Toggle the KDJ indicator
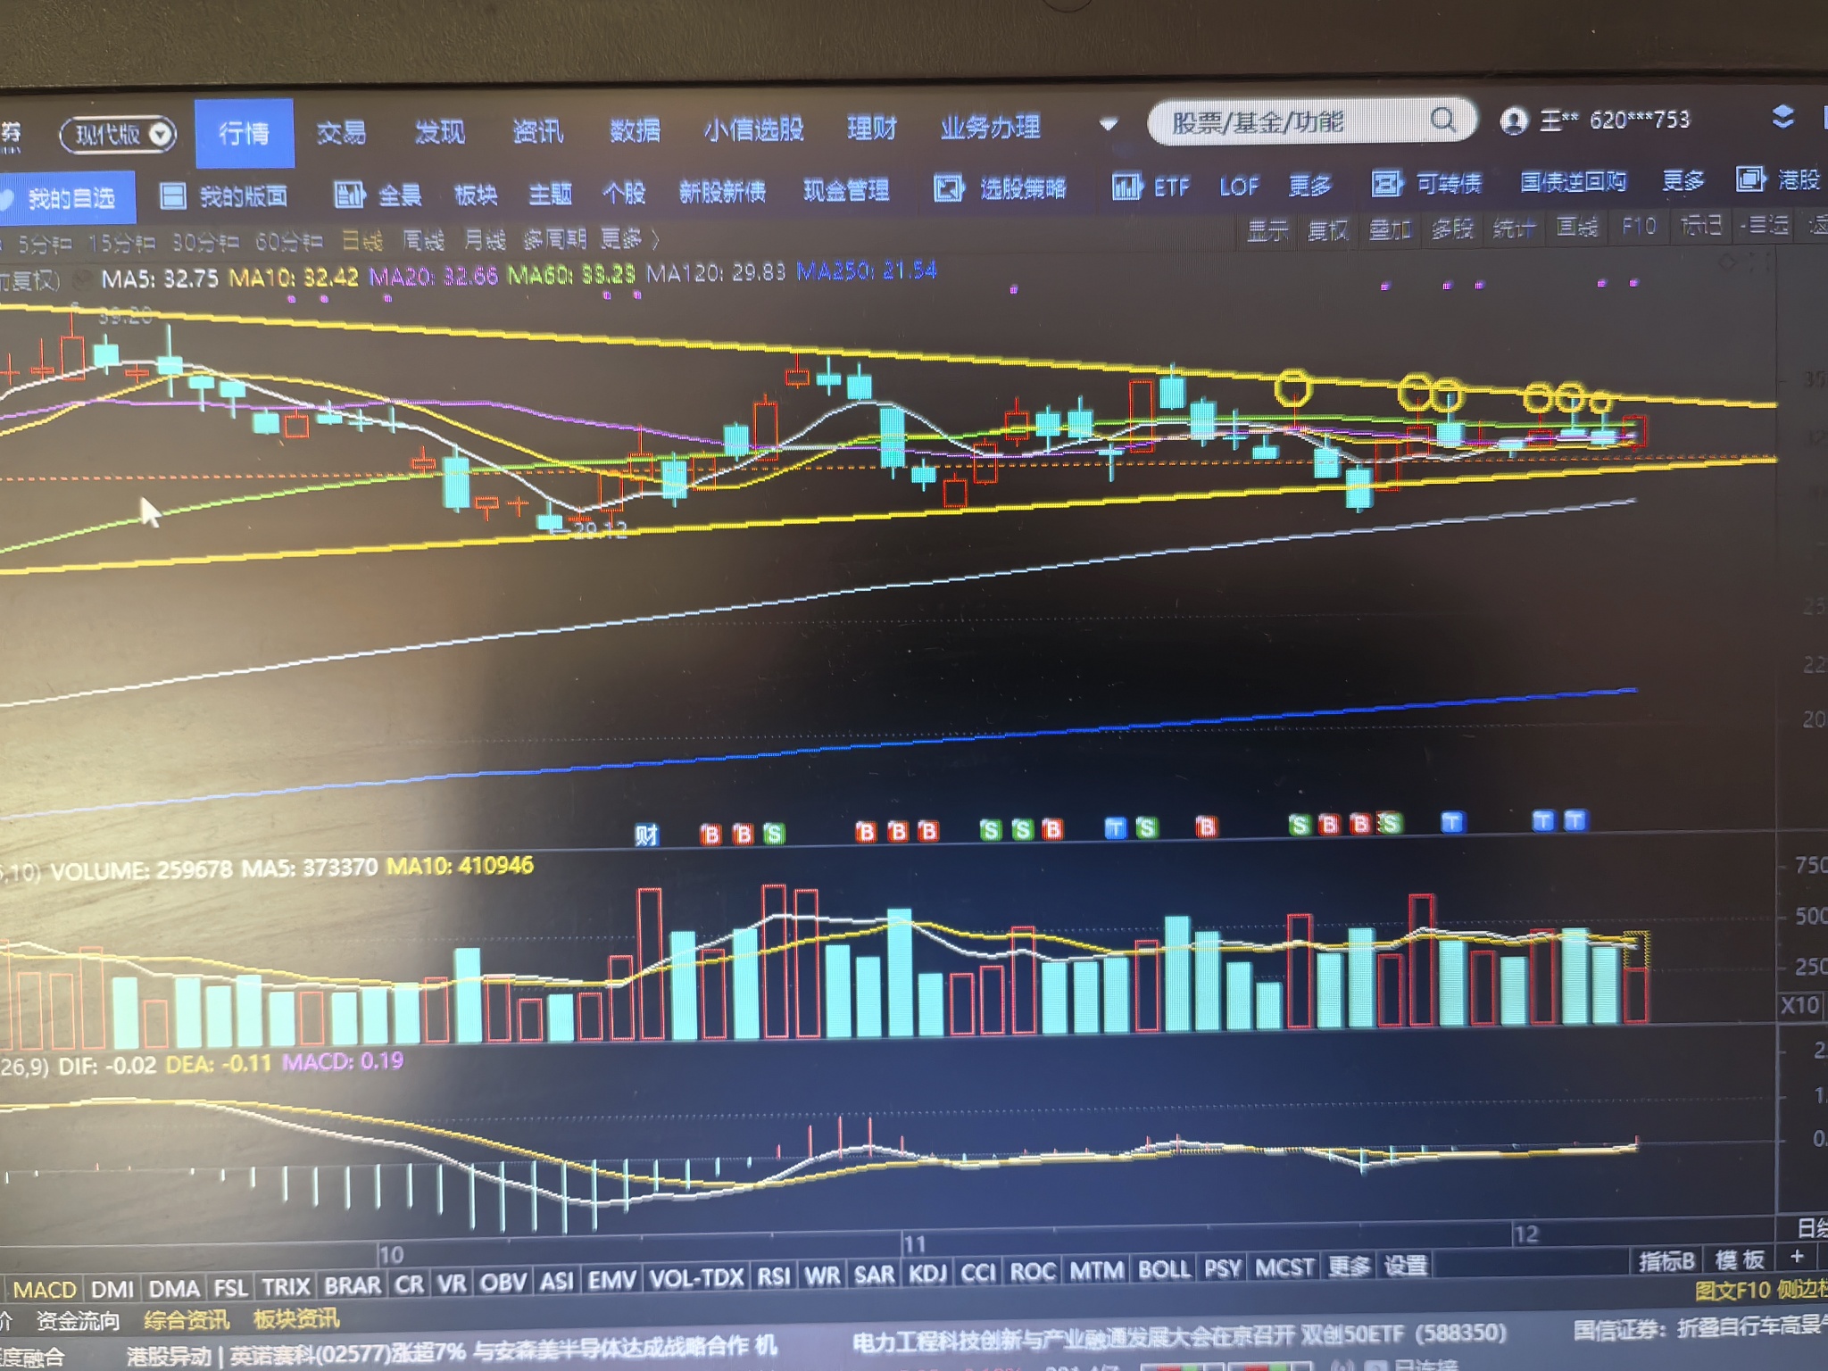 (926, 1273)
